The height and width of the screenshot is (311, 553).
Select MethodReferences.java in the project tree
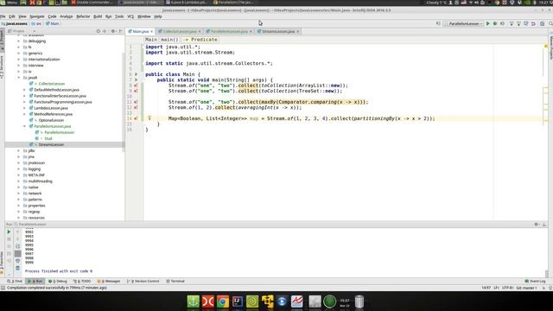click(x=54, y=114)
